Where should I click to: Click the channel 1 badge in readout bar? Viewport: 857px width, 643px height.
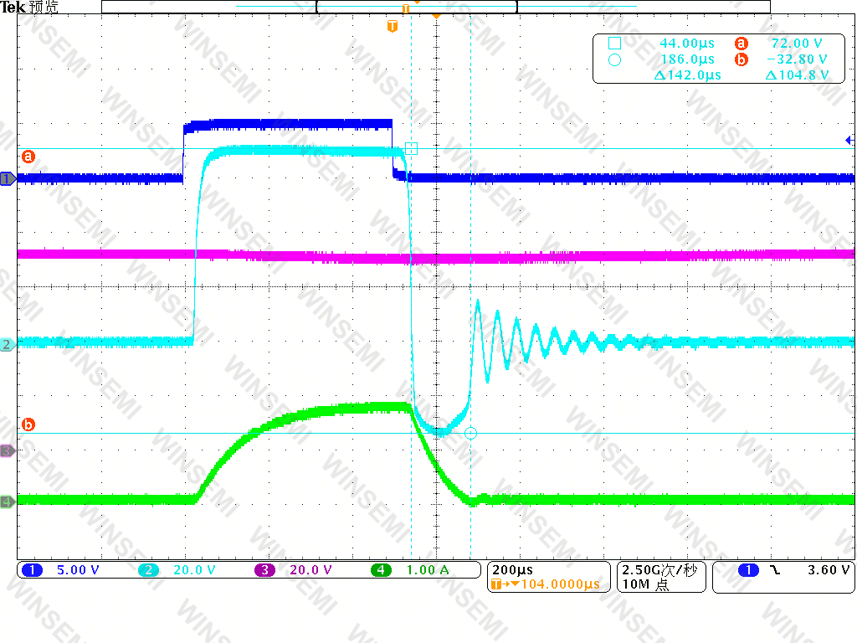32,569
